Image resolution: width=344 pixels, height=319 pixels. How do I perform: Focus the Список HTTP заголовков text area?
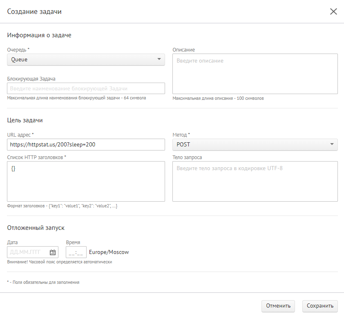click(x=86, y=181)
